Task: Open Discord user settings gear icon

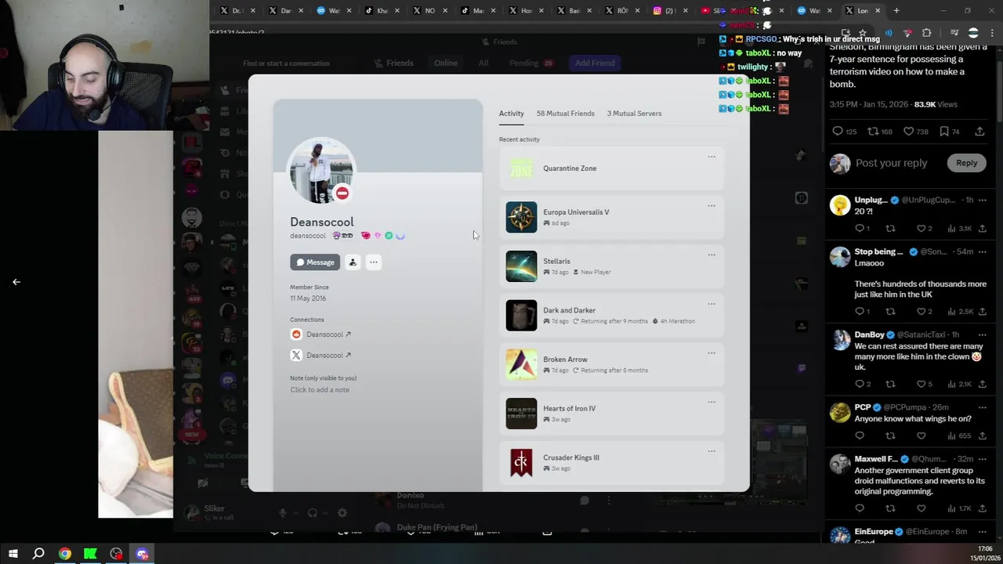Action: (x=342, y=513)
